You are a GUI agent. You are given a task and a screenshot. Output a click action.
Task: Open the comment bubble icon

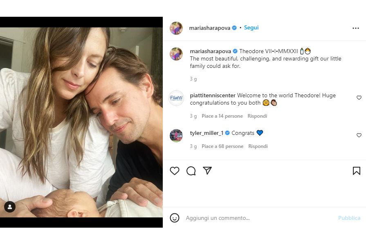(191, 171)
